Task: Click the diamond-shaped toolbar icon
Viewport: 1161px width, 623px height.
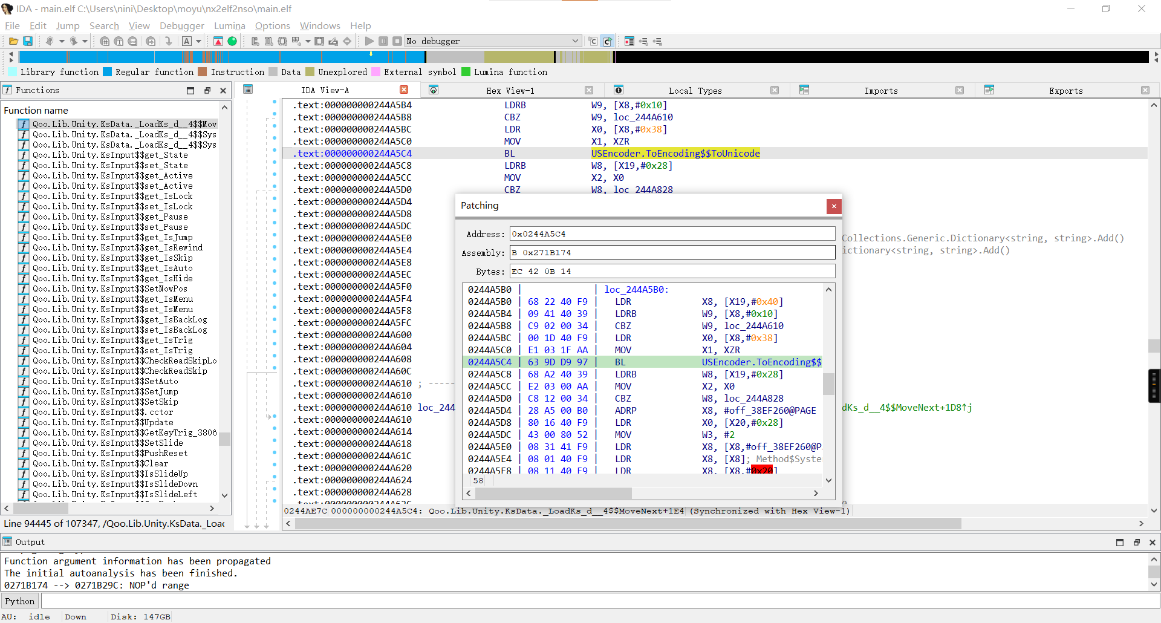Action: 347,41
